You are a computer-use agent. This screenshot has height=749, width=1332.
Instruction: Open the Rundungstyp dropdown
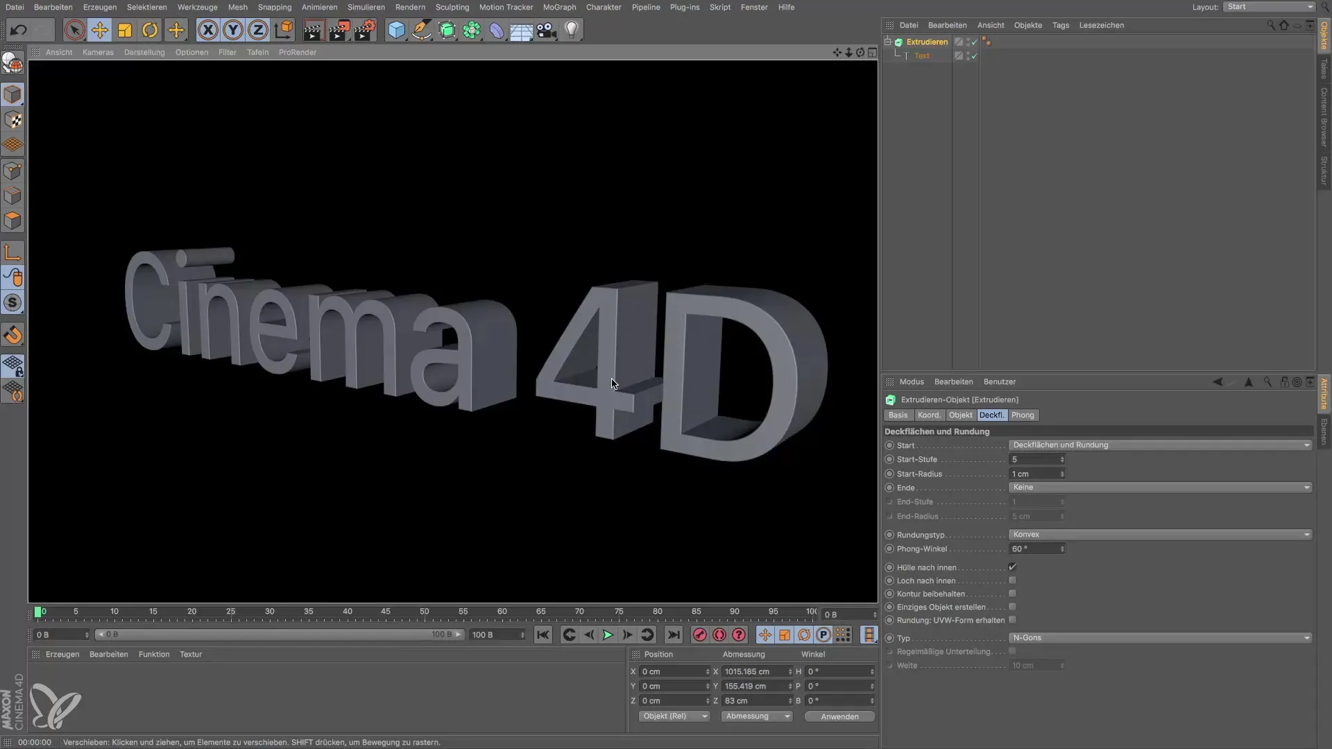tap(1160, 535)
